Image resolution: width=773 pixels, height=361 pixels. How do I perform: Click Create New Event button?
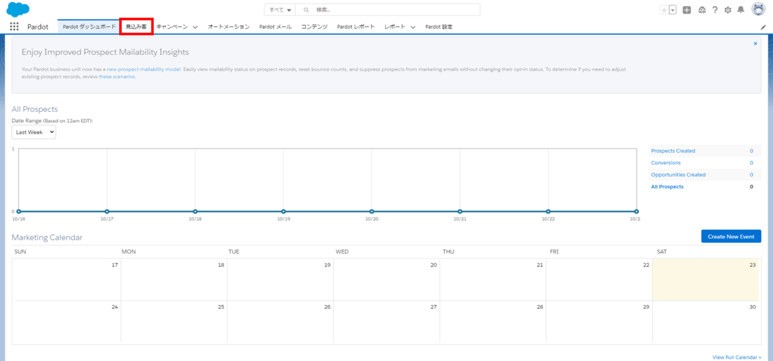point(731,236)
